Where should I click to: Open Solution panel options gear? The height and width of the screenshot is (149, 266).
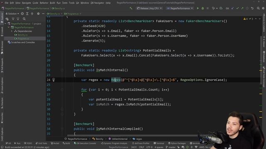(x=38, y=14)
